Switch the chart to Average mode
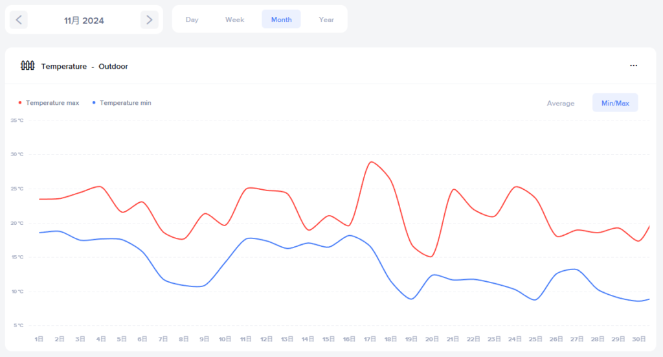Viewport: 663px width, 357px height. (x=560, y=103)
